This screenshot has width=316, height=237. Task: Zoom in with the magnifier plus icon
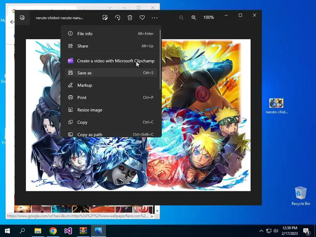click(x=194, y=18)
